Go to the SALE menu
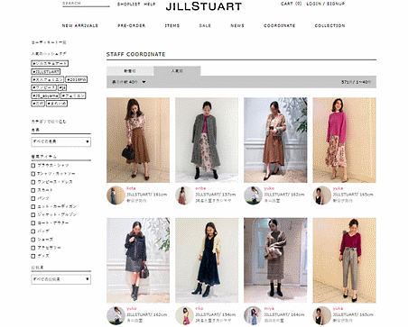 pos(205,25)
